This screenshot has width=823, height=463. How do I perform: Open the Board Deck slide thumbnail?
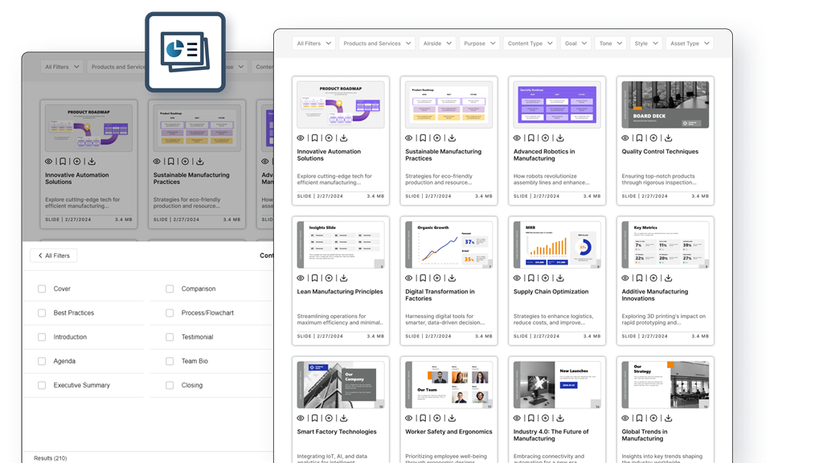click(663, 104)
